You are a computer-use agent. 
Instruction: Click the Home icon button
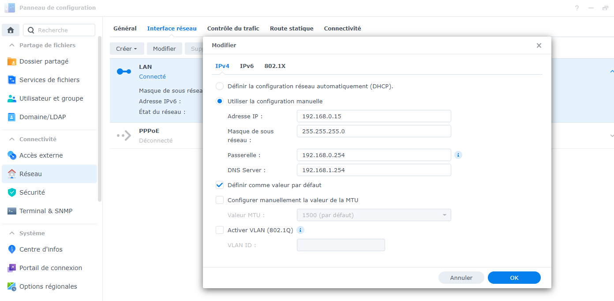[x=11, y=30]
